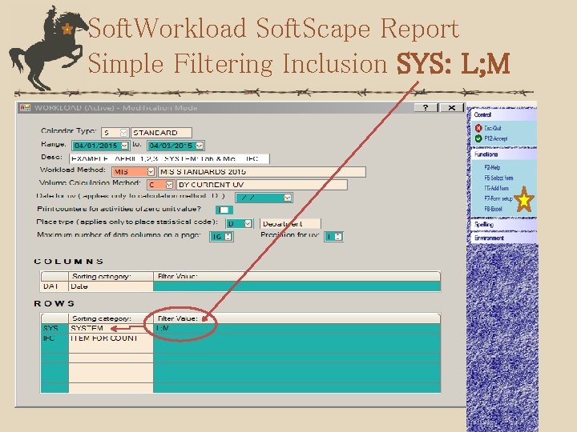Close the WORKLOAD window with X
The image size is (577, 432).
tap(451, 107)
